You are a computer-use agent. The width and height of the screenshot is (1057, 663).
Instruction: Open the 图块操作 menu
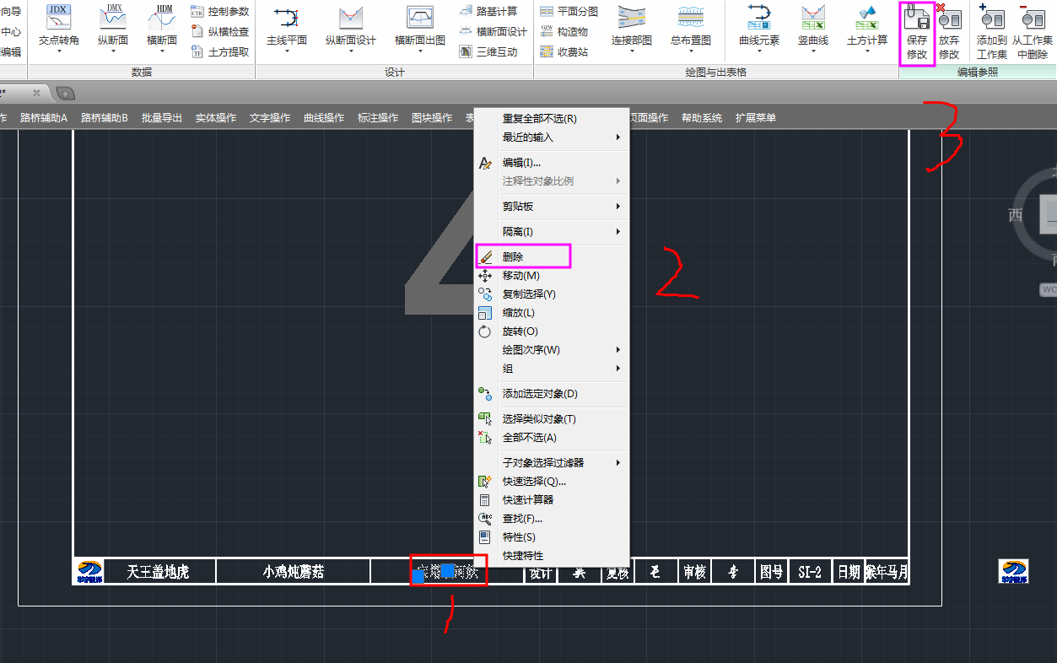pos(432,118)
